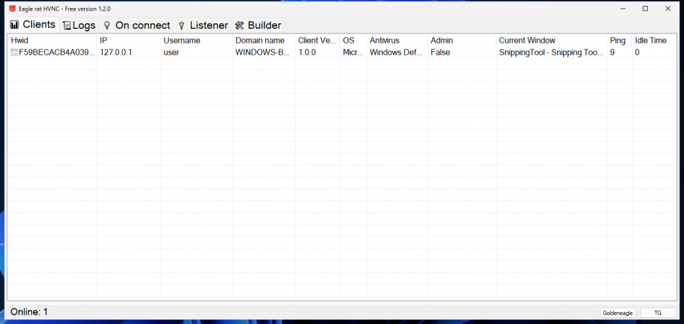Click the Online: 1 status text
The image size is (684, 324).
click(29, 312)
